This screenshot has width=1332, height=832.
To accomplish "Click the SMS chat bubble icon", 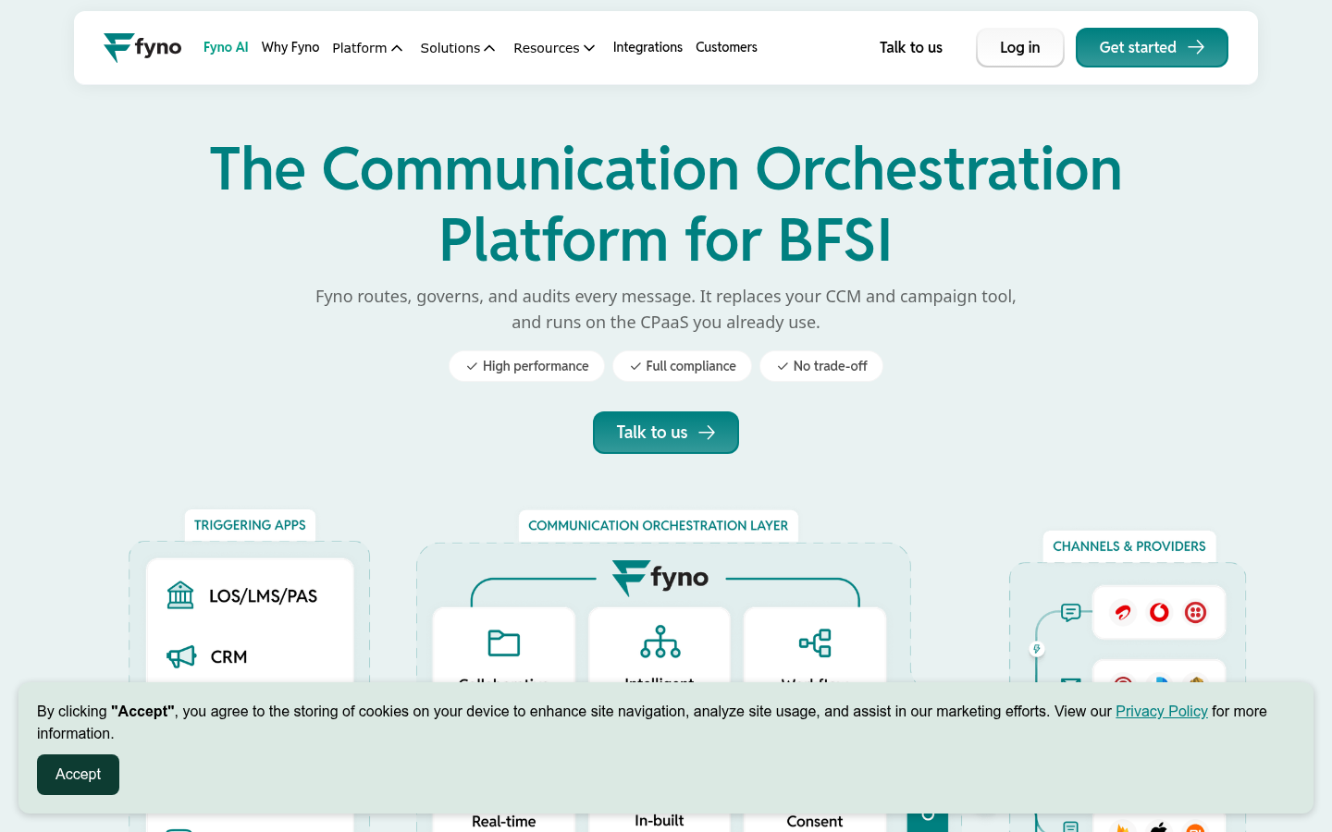I will [x=1071, y=612].
